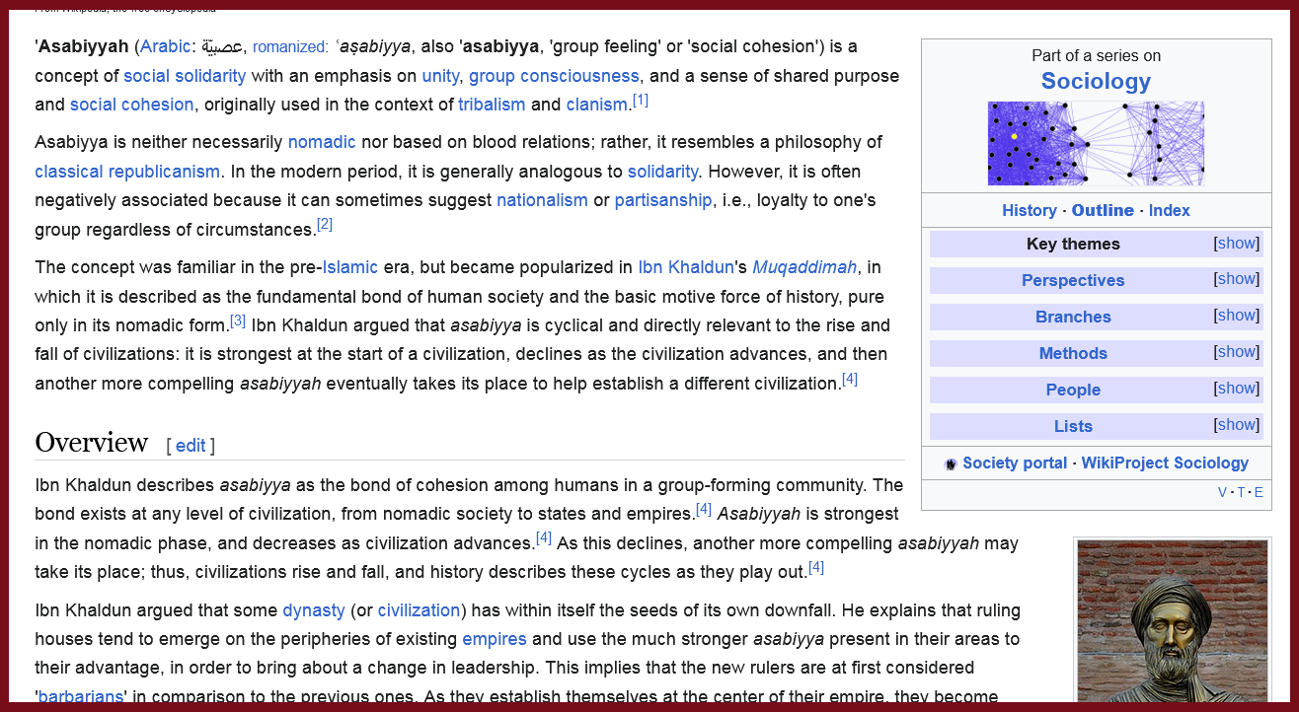Open the Arabic language link
This screenshot has width=1299, height=712.
(x=165, y=46)
